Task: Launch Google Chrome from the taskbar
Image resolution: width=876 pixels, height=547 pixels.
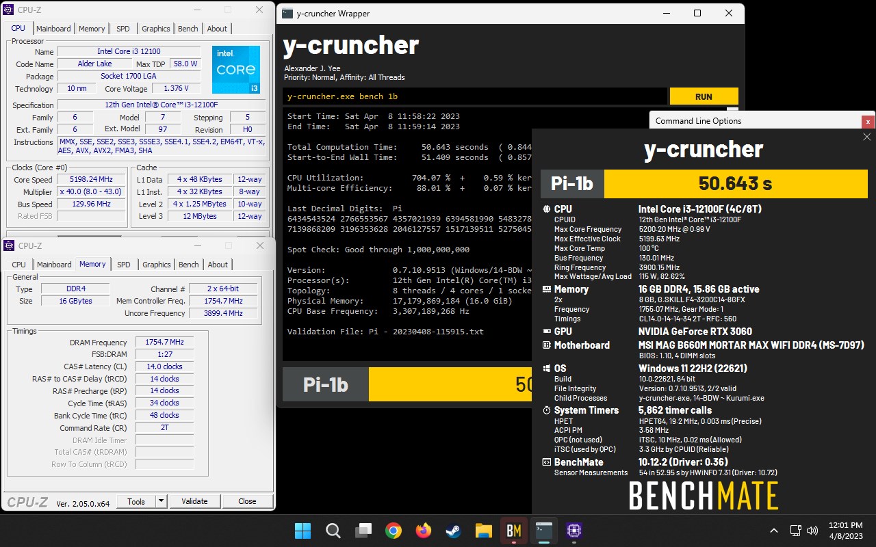Action: (394, 530)
